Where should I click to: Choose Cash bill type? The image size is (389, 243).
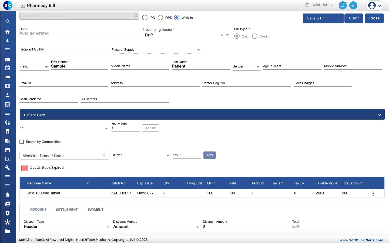(237, 36)
